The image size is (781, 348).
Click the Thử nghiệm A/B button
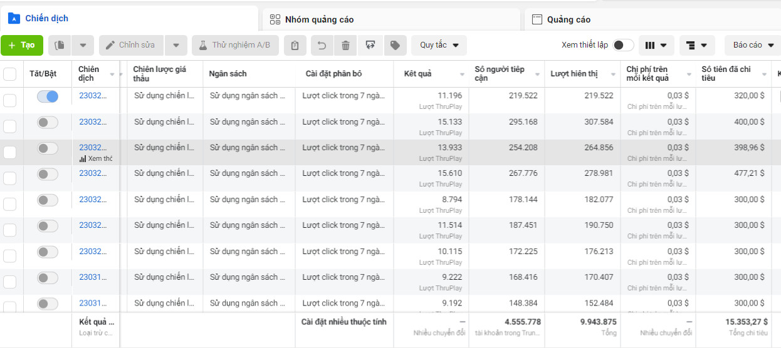pyautogui.click(x=235, y=45)
